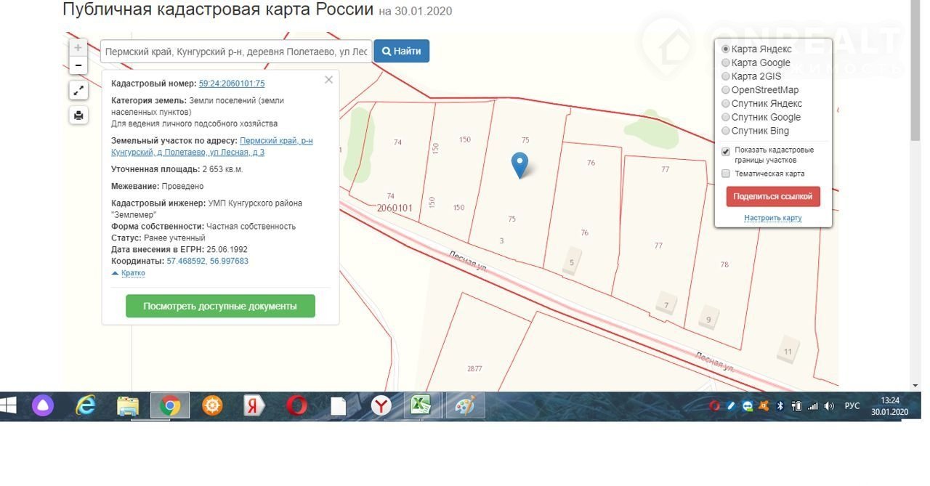Open Google Chrome from the taskbar
Screen dimensions: 930x486
[x=170, y=405]
